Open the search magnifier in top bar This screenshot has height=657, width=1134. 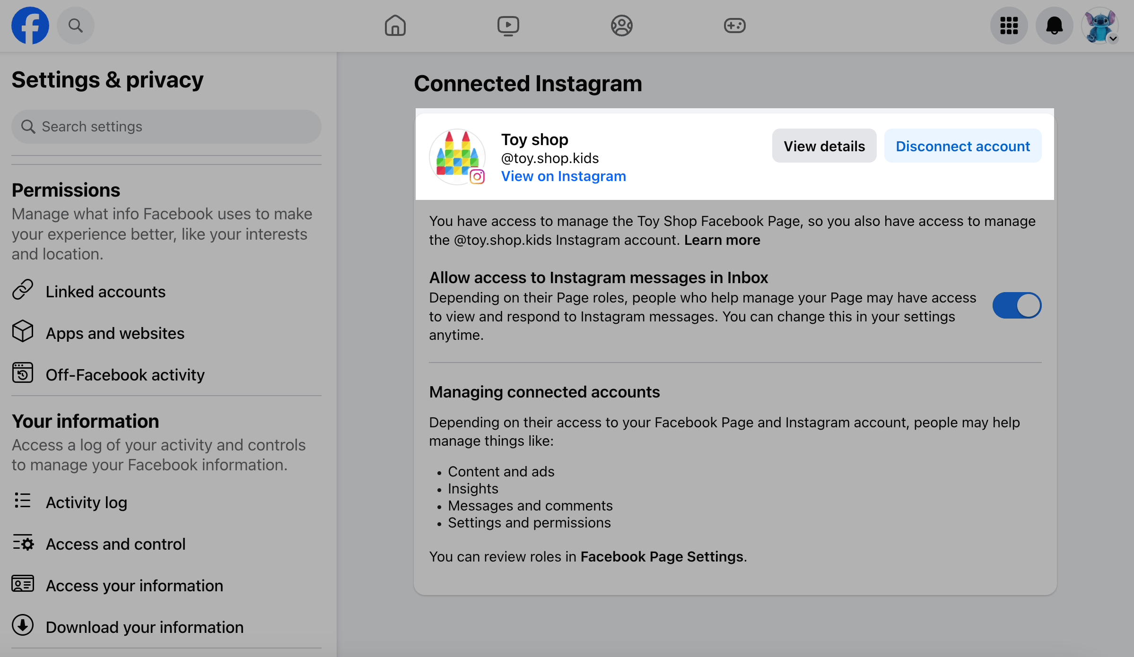(x=76, y=26)
